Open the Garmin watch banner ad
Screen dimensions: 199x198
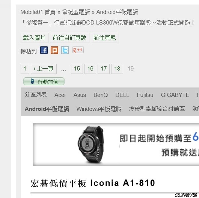coord(116,144)
